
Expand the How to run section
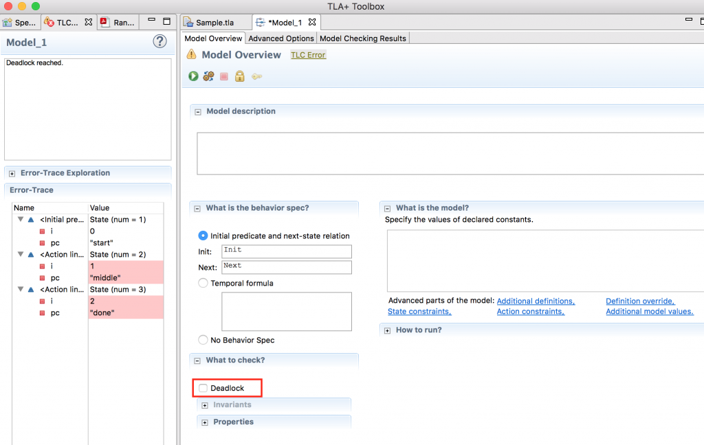(388, 330)
